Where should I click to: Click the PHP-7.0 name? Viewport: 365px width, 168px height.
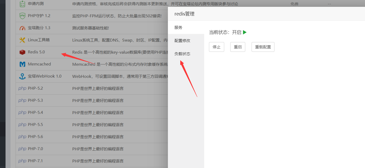pos(35,149)
